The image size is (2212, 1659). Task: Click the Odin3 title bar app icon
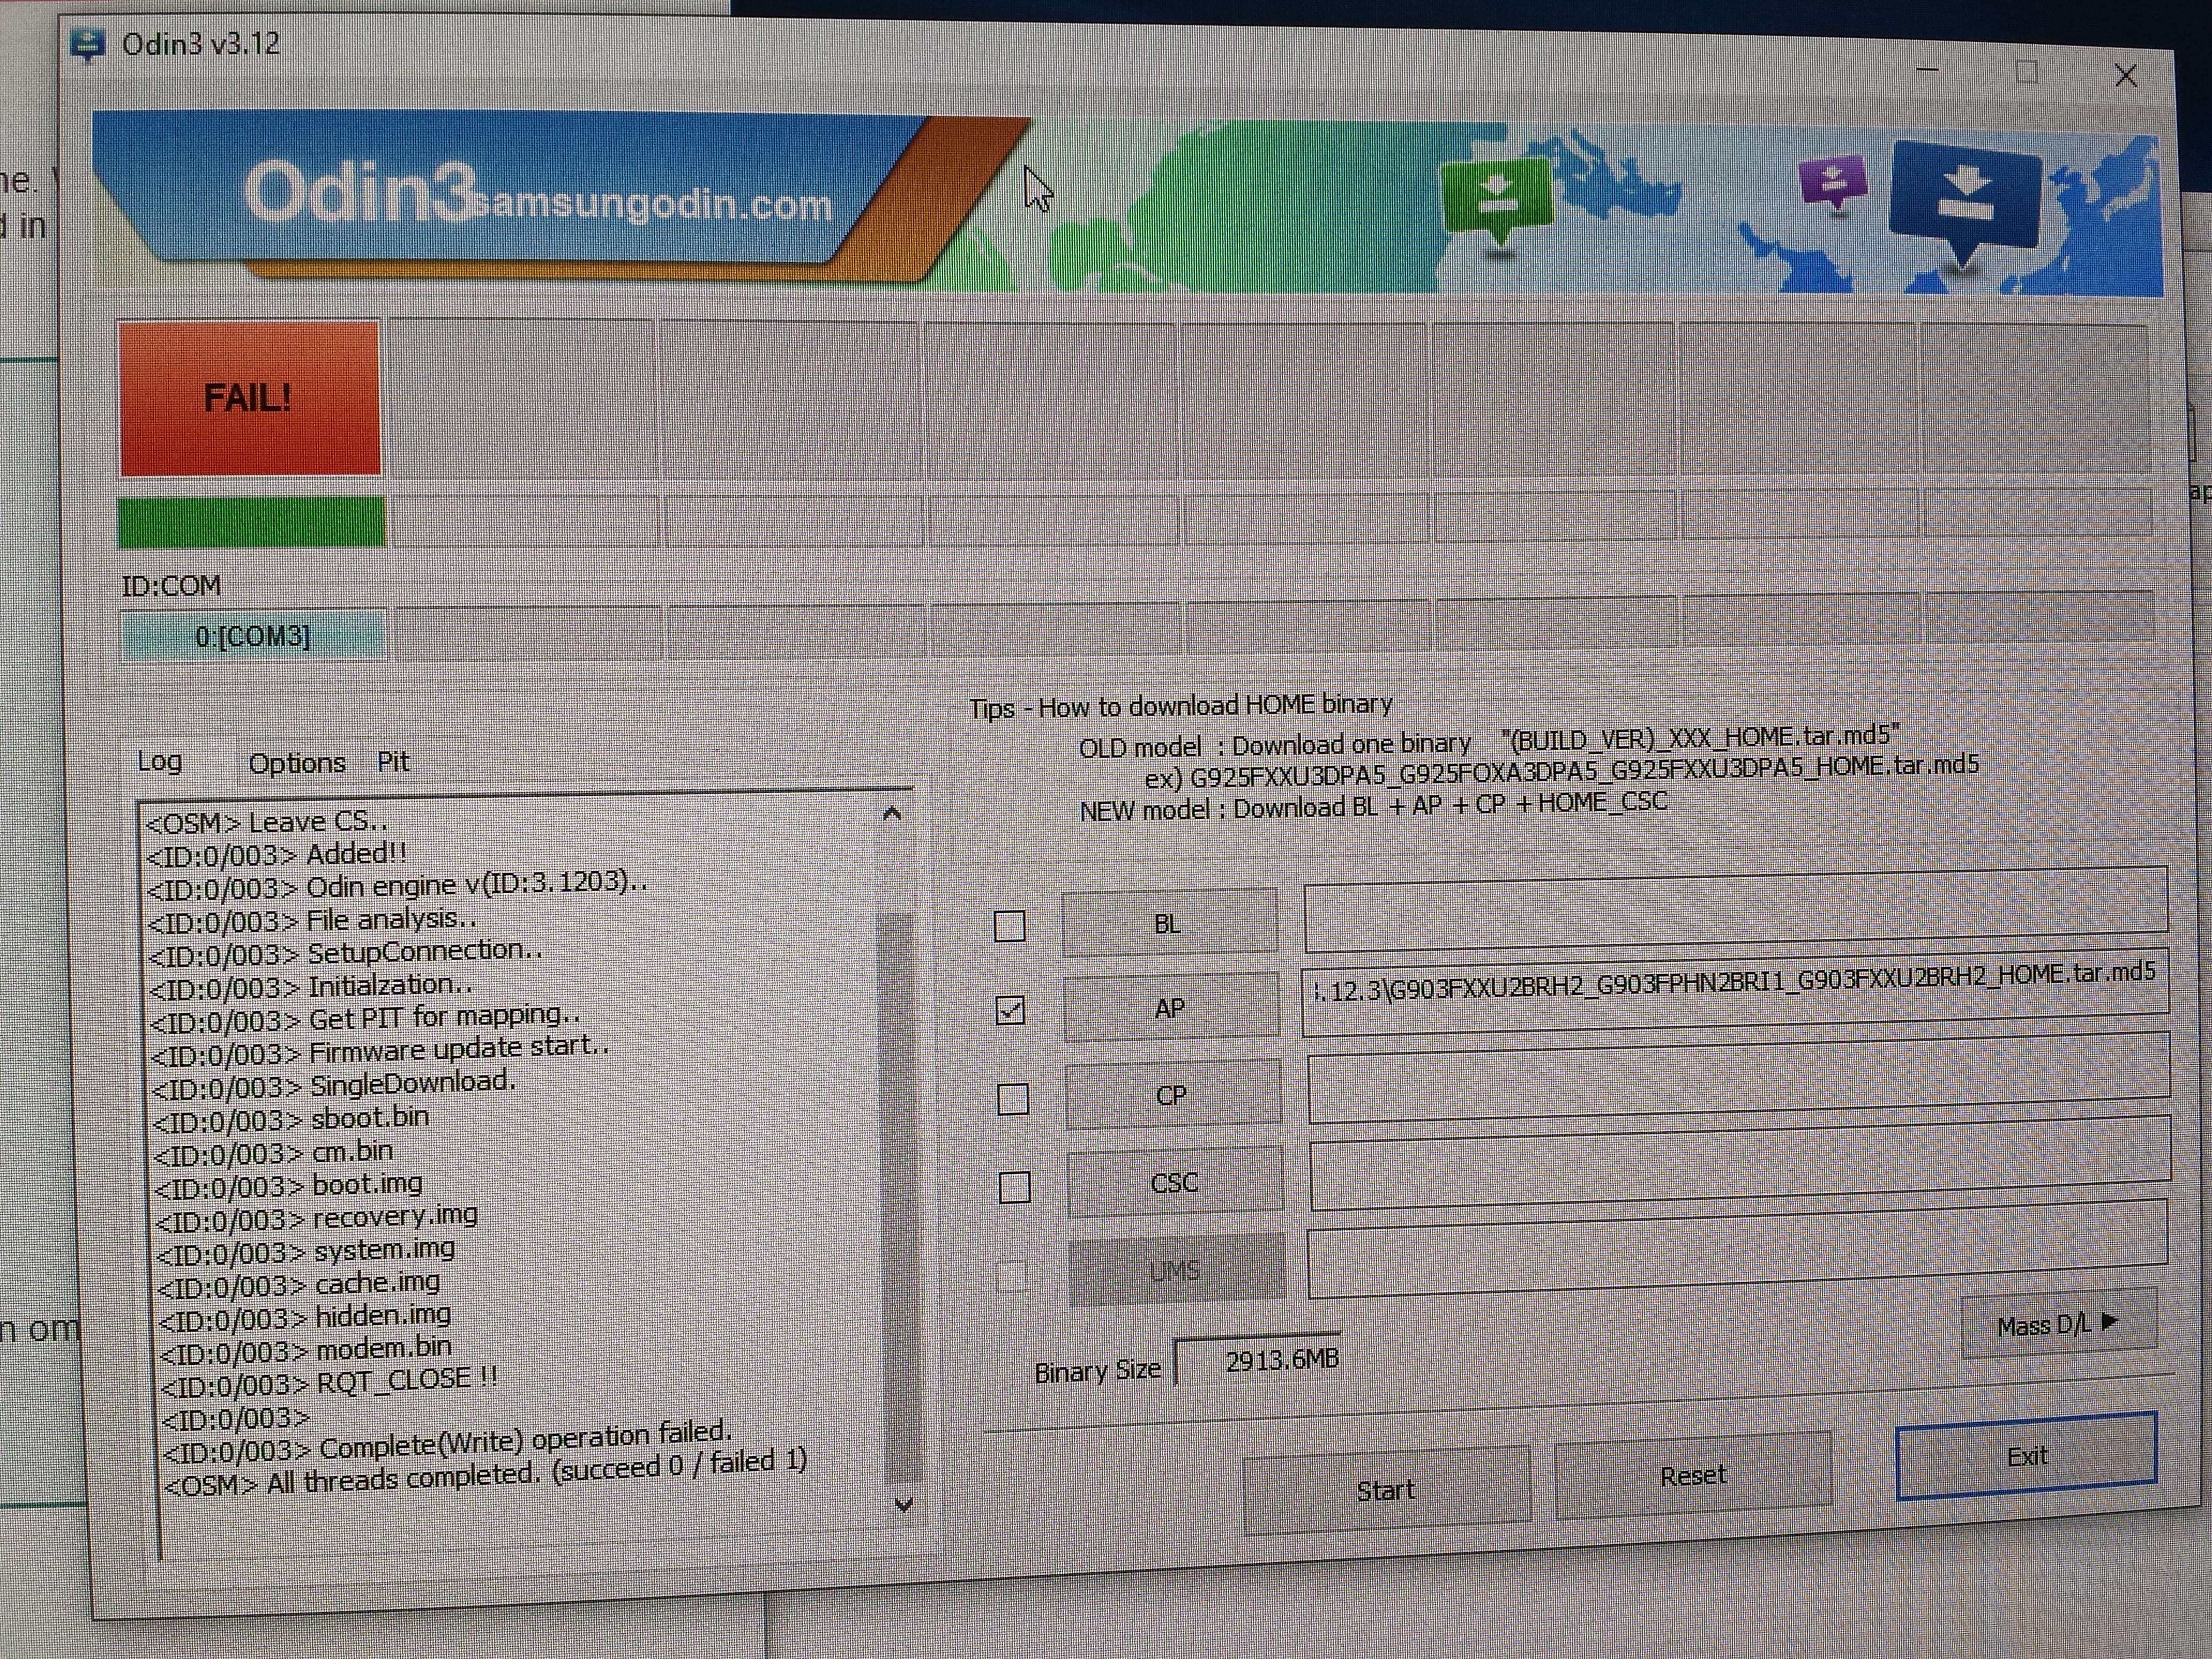(x=88, y=44)
